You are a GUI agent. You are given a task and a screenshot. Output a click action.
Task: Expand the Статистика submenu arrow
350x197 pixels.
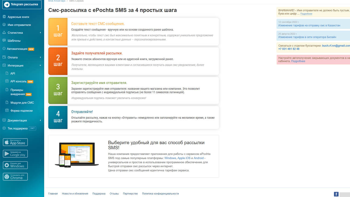[40, 33]
